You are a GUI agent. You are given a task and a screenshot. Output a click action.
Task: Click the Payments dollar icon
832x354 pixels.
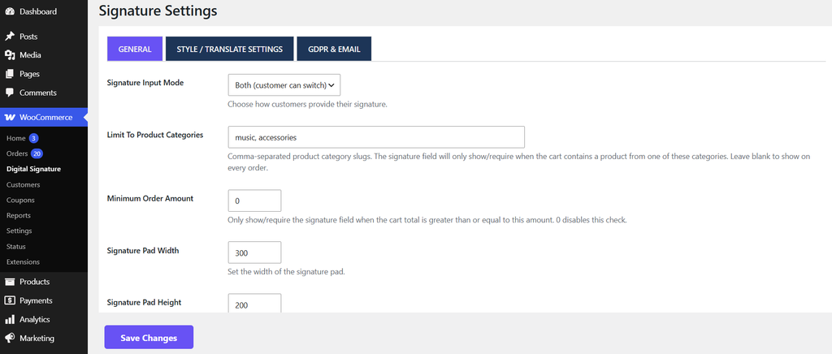(10, 300)
